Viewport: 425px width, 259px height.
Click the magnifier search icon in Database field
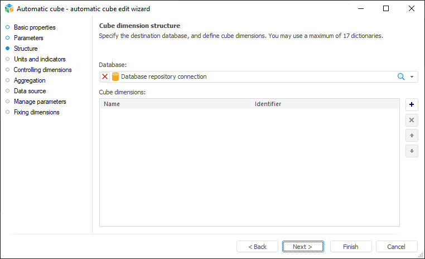(x=400, y=76)
